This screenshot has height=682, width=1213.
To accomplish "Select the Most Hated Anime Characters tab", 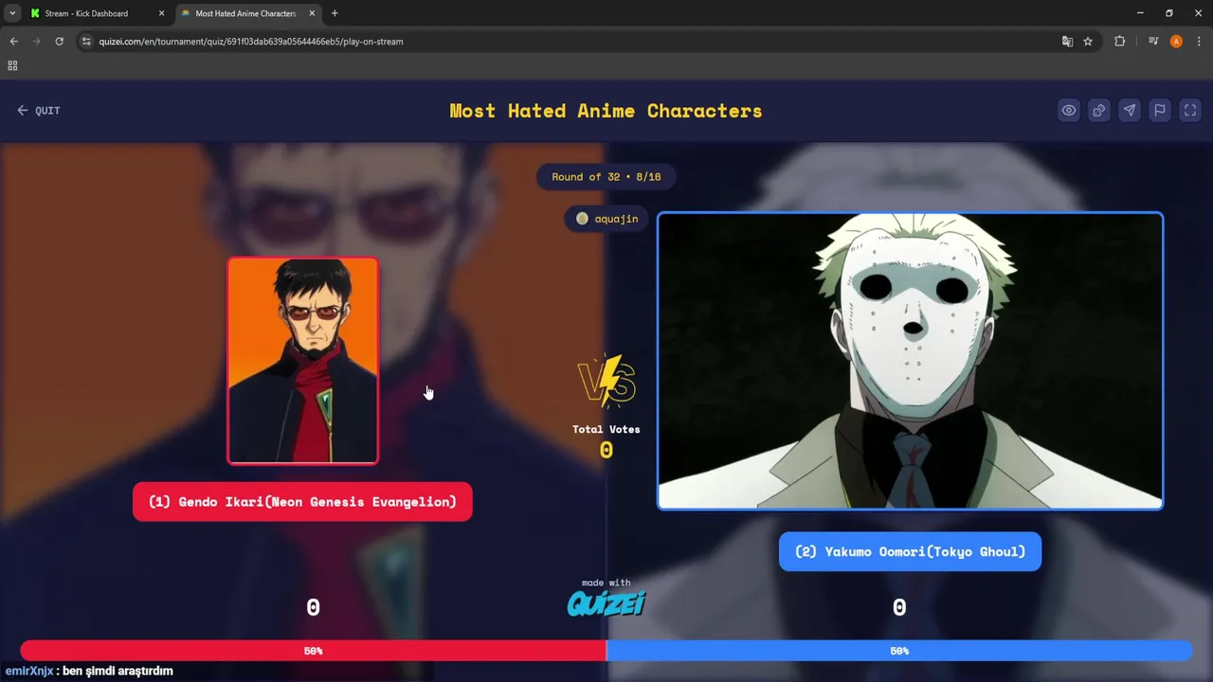I will [x=245, y=13].
